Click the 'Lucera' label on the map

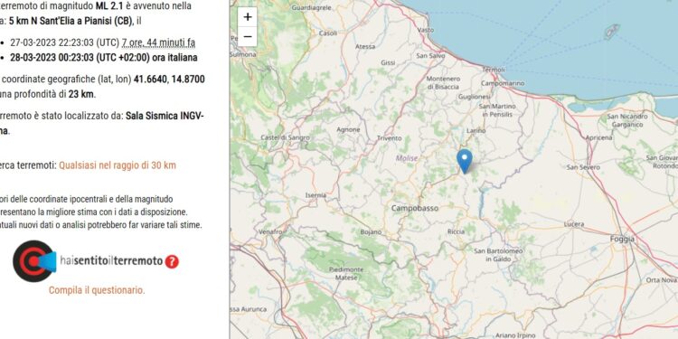(574, 224)
